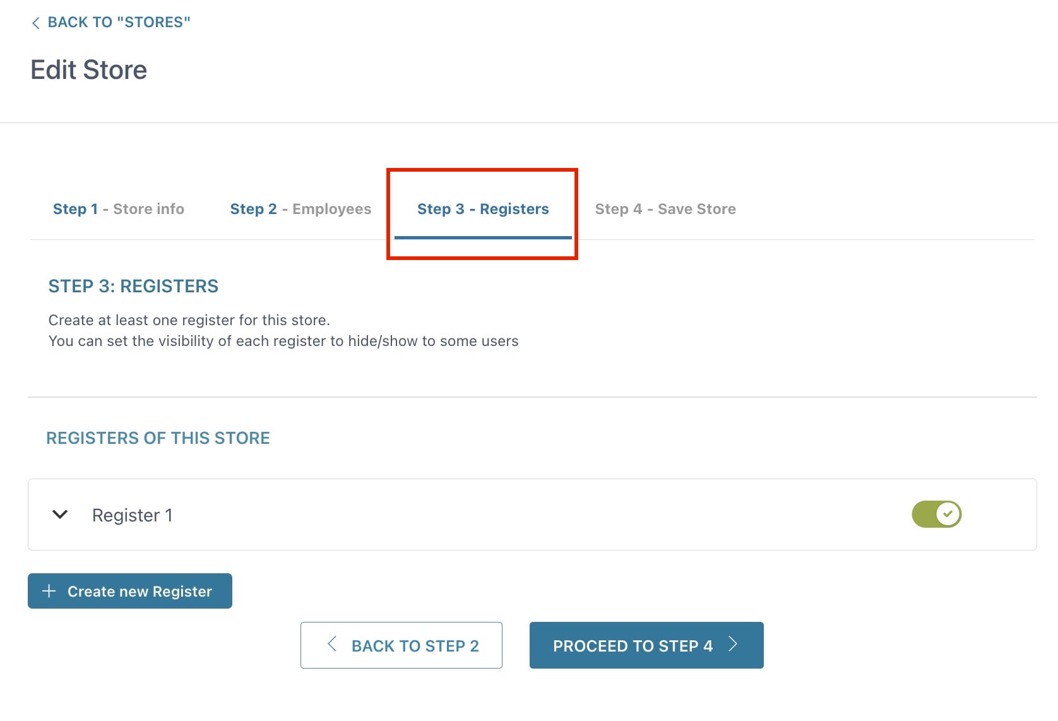1058x721 pixels.
Task: Click the Create new Register button
Action: (130, 591)
